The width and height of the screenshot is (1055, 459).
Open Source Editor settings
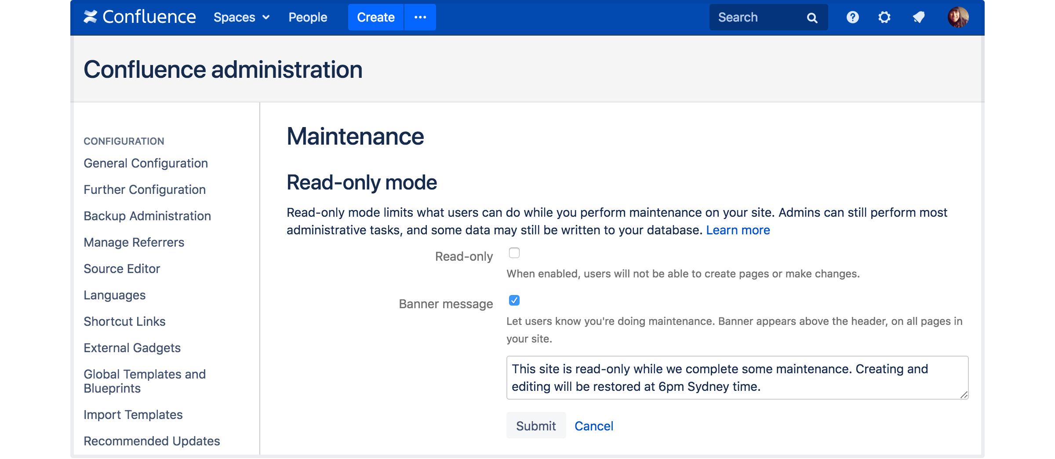[x=122, y=269]
